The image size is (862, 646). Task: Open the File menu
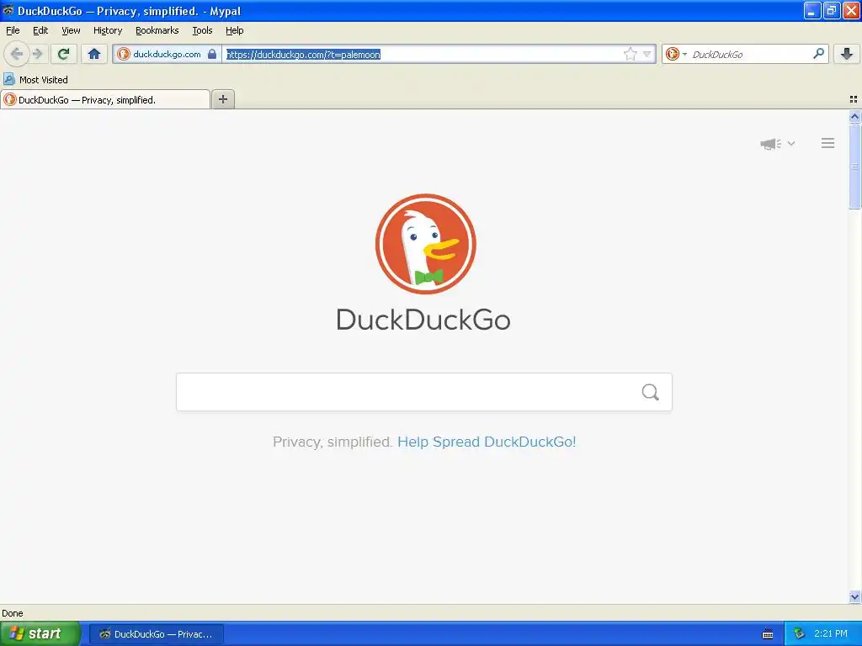pos(13,30)
